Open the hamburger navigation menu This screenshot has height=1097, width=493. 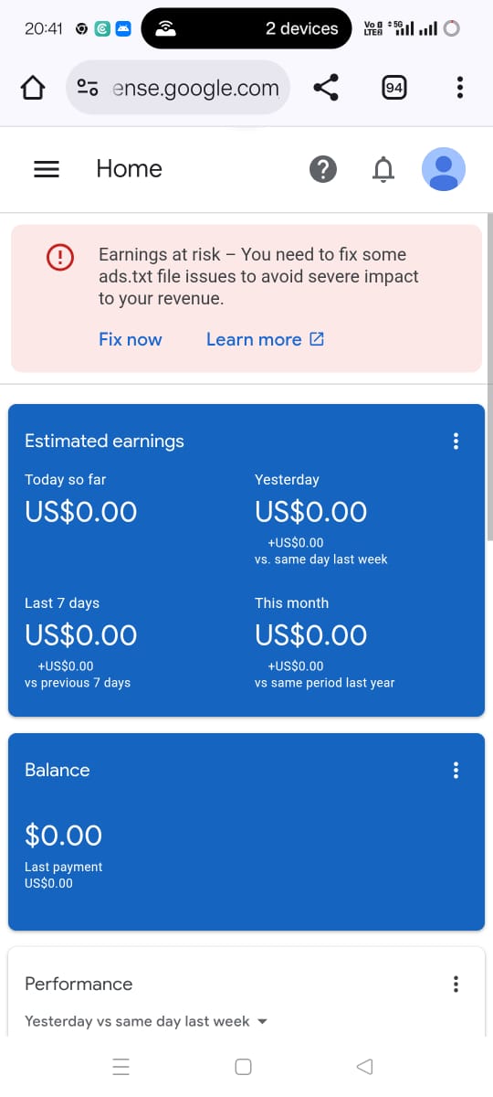(47, 169)
